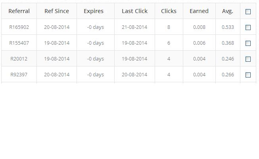This screenshot has width=259, height=159.
Task: Click the 0.008 earned value
Action: 199,27
